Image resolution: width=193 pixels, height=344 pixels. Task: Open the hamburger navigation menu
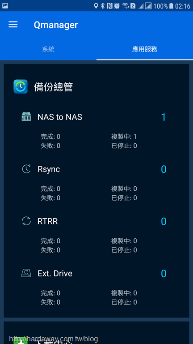click(x=13, y=25)
